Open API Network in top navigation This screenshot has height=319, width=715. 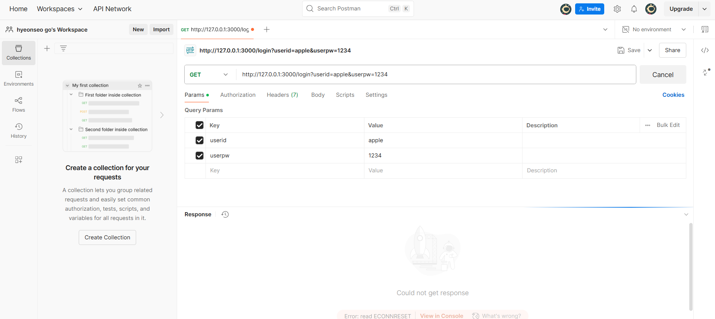tap(112, 9)
